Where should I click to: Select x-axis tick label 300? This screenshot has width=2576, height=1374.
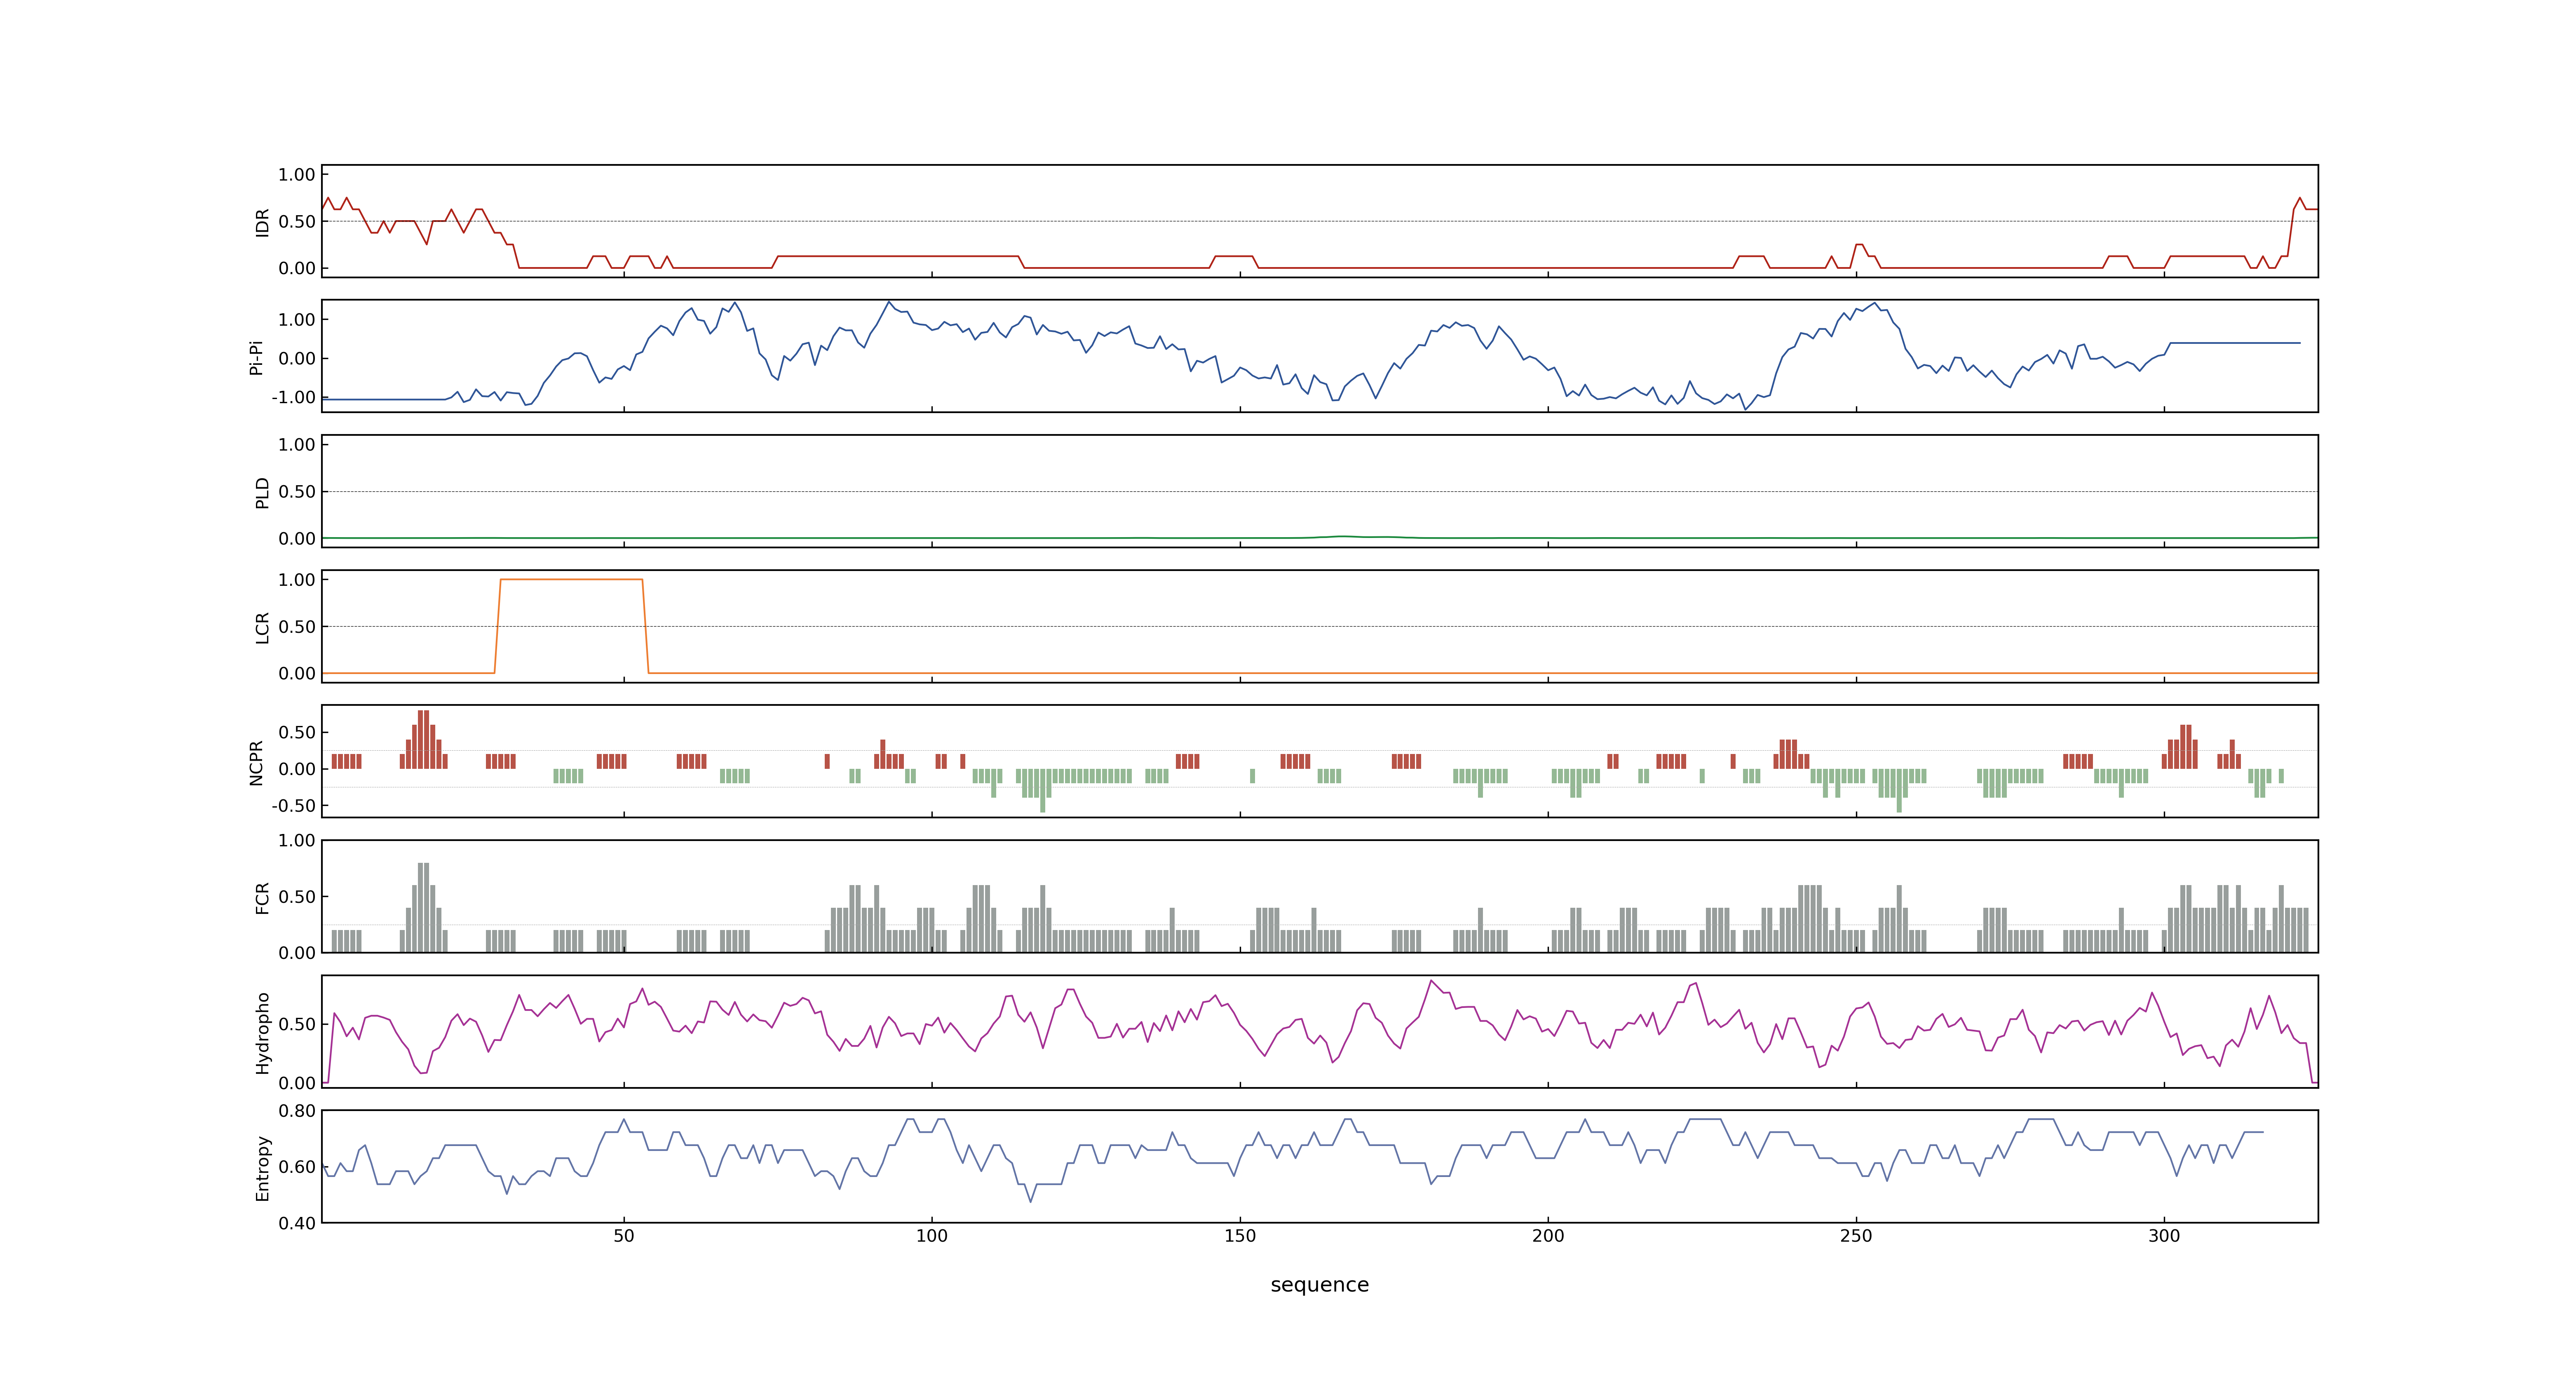pos(2164,1236)
